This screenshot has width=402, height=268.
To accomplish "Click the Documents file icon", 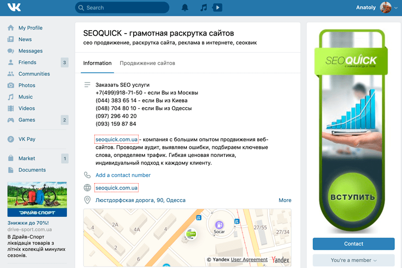I will (x=11, y=170).
